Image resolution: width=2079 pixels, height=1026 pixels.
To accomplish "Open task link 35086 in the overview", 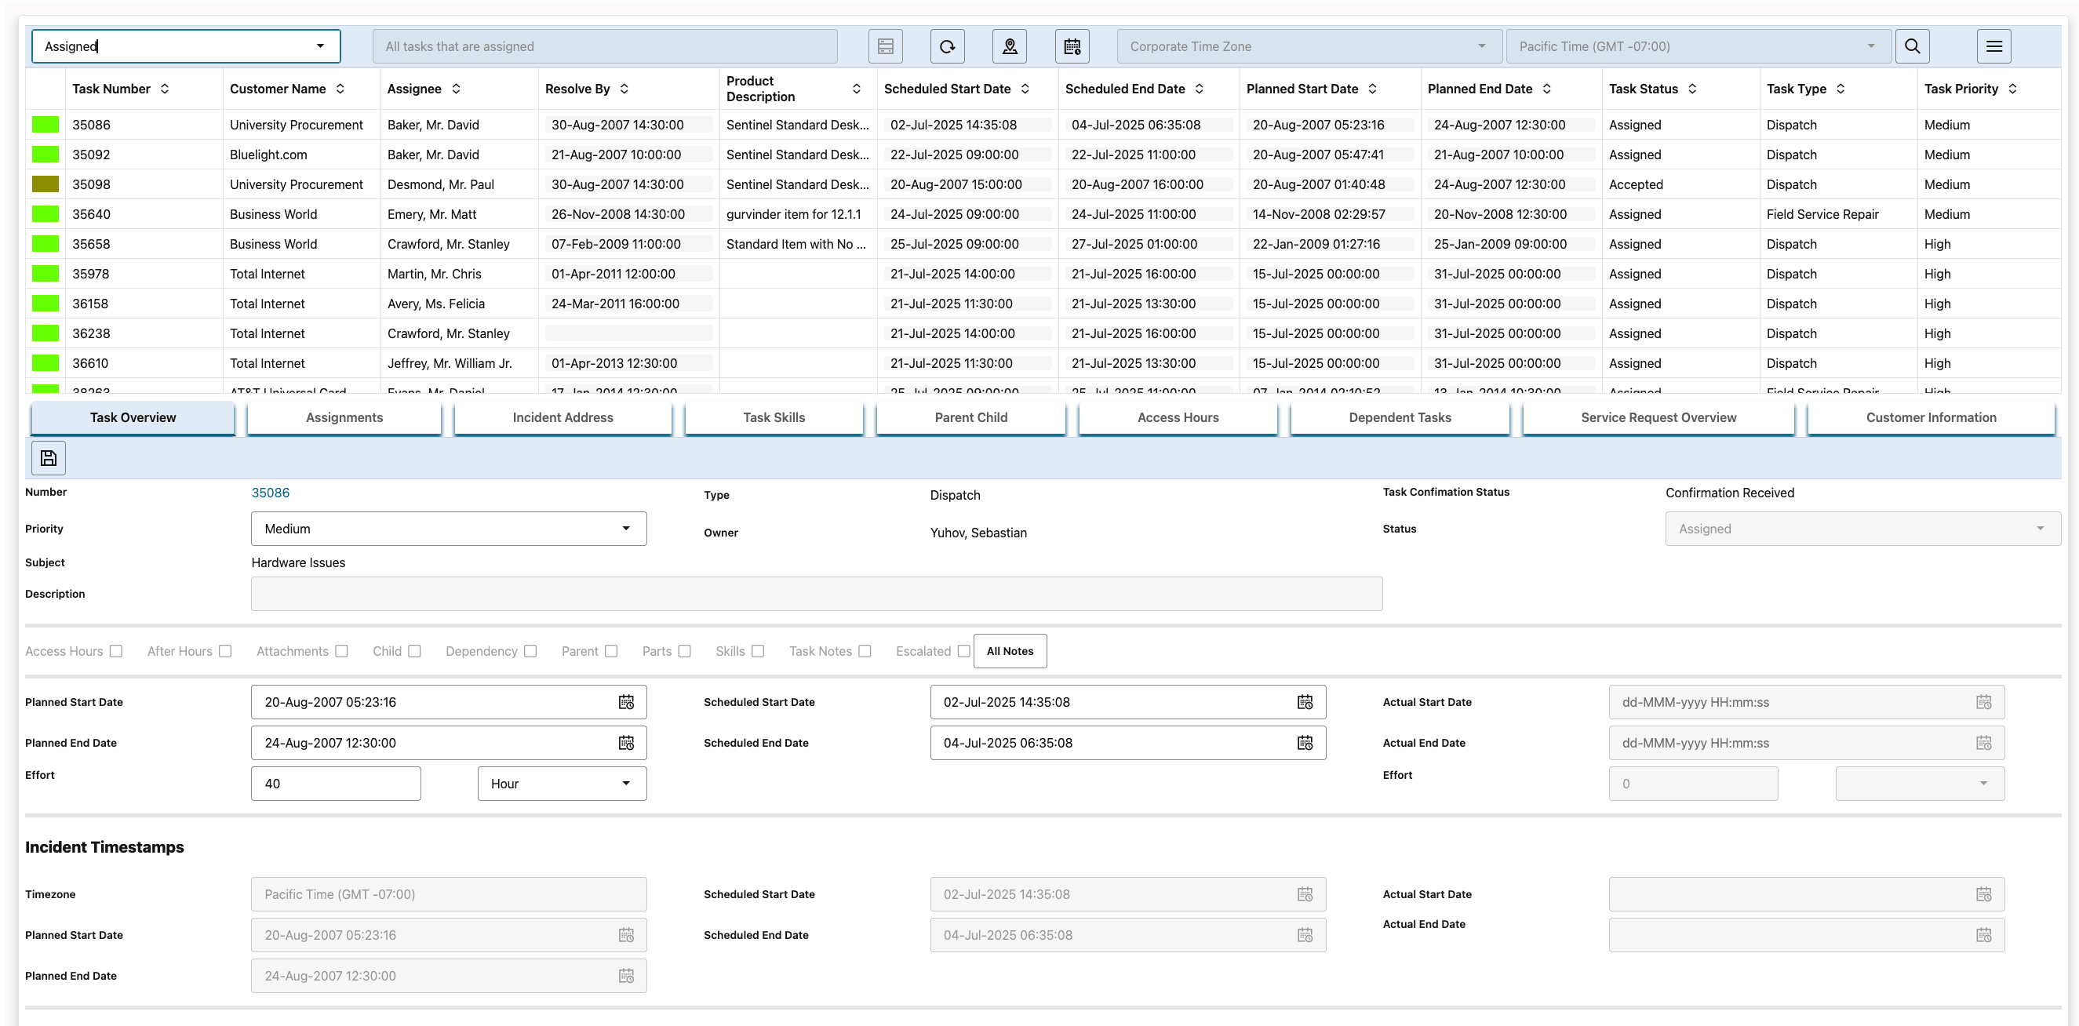I will 271,493.
